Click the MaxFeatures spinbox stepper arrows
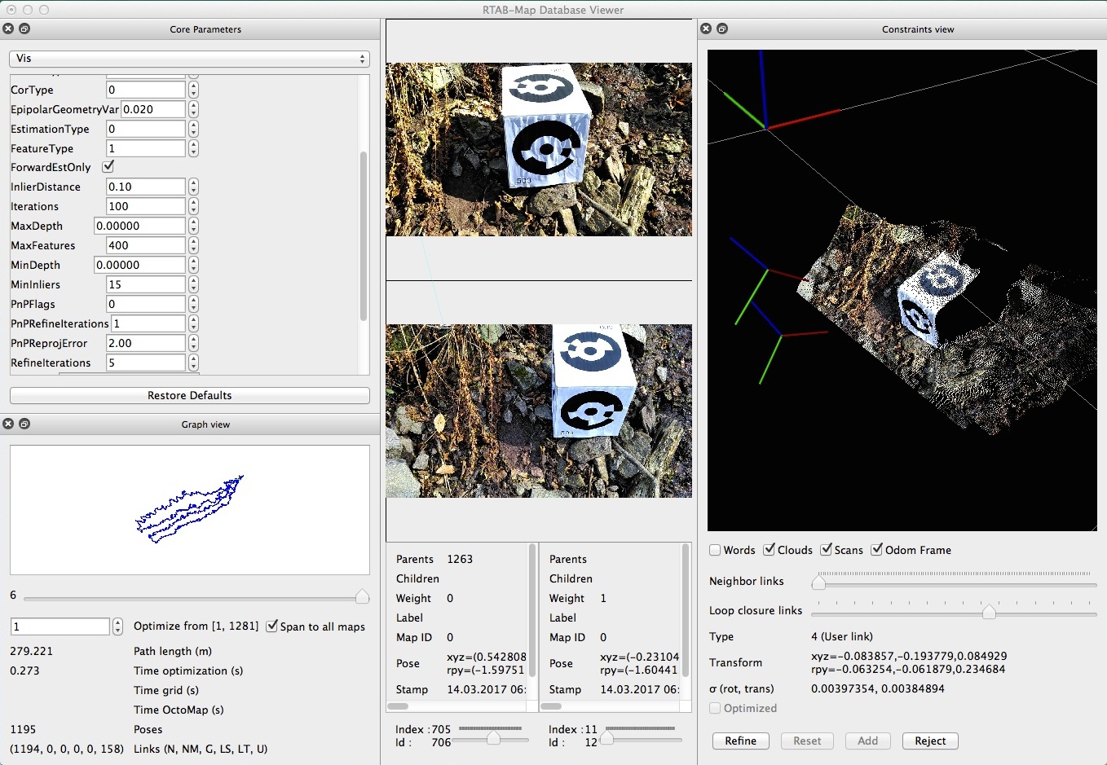Image resolution: width=1107 pixels, height=765 pixels. pos(193,245)
